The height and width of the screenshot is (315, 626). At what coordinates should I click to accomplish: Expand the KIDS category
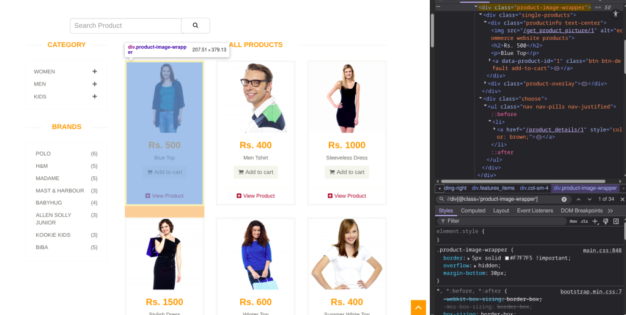point(95,96)
